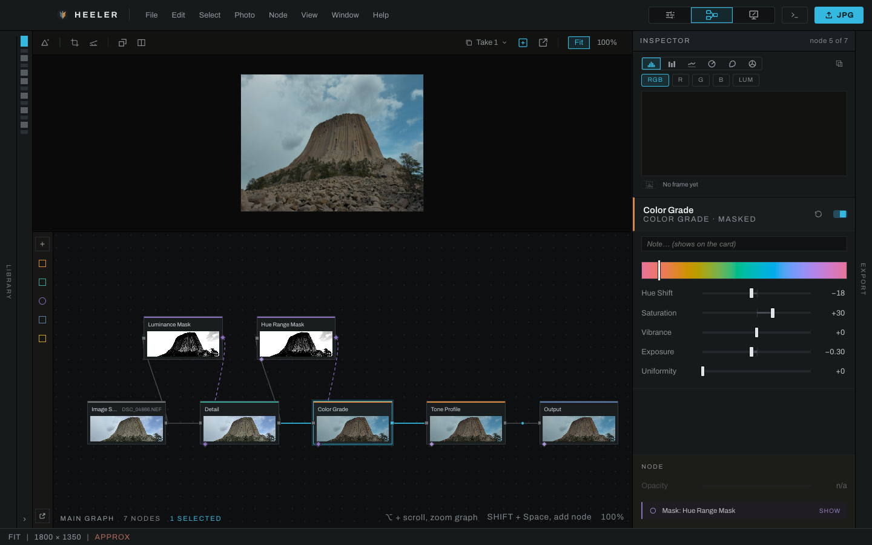Adjust the Hue Shift slider
872x545 pixels.
[x=756, y=293]
